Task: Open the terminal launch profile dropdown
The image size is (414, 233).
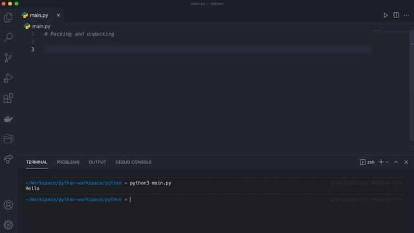Action: (x=387, y=162)
